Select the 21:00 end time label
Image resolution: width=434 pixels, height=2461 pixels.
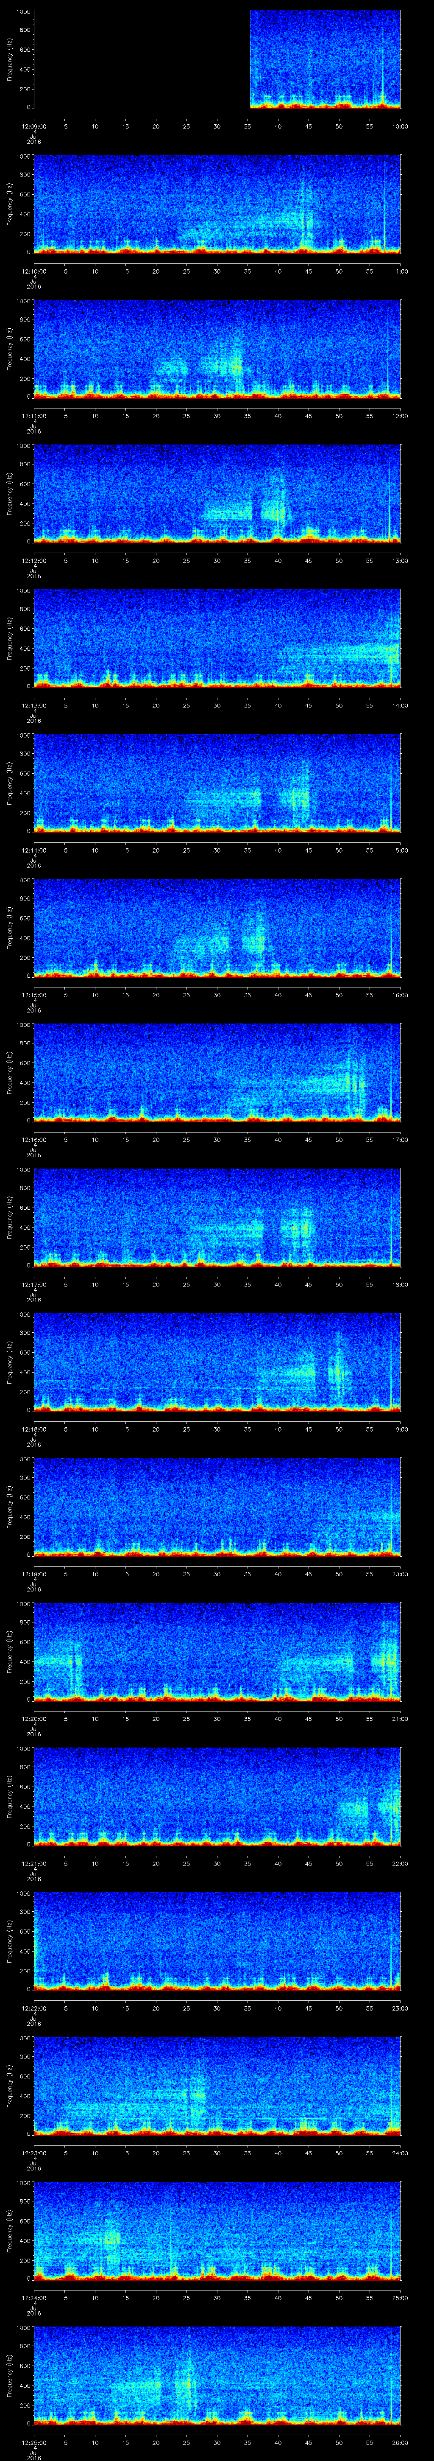pyautogui.click(x=400, y=1719)
